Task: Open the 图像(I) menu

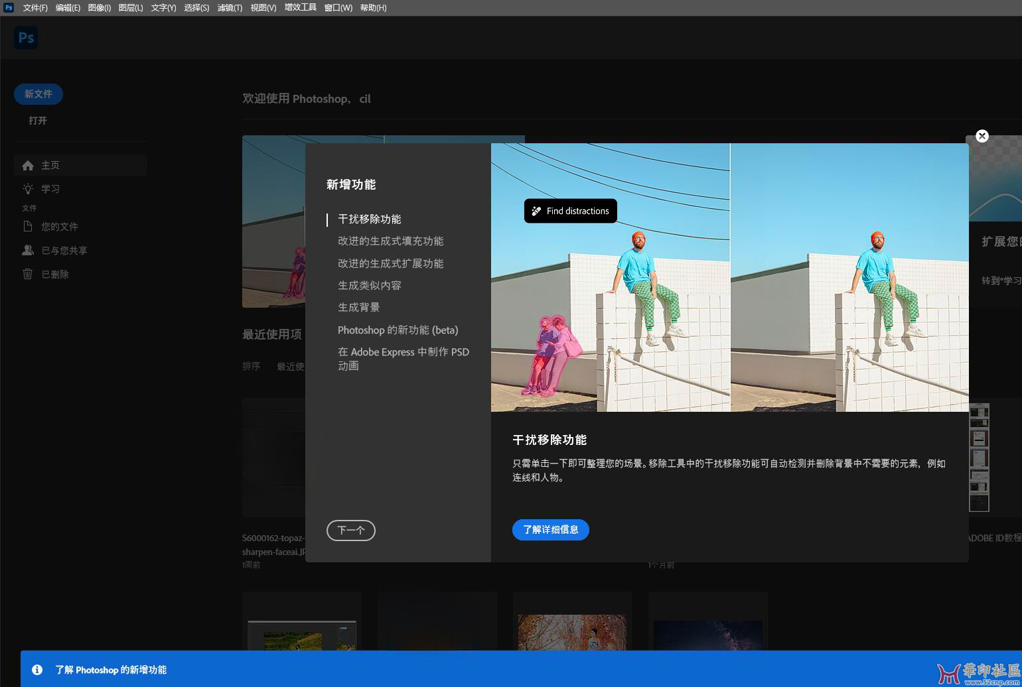Action: (100, 8)
